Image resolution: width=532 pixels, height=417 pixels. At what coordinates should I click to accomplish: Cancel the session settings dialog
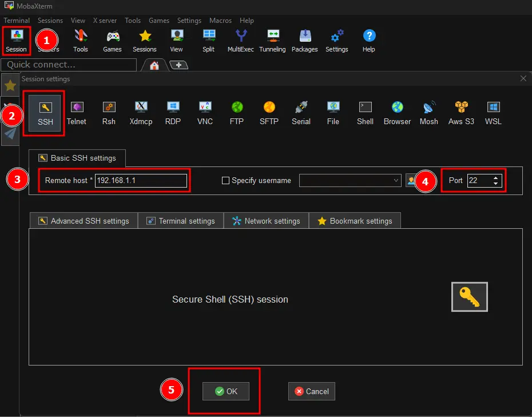[x=311, y=391]
